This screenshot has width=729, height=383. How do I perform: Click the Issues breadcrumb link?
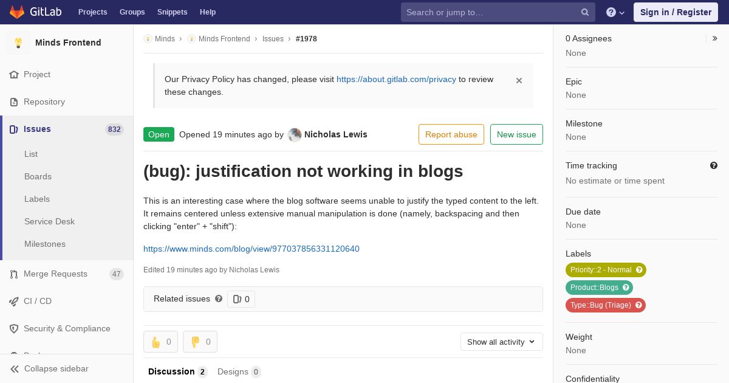coord(273,39)
